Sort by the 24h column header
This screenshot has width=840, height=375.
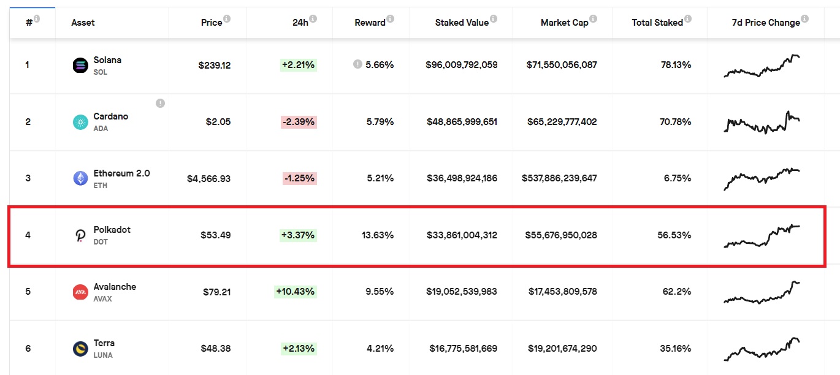coord(300,23)
